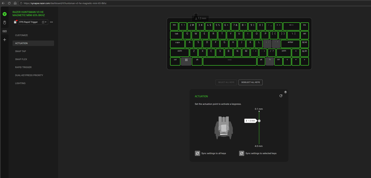Open the help question mark icon

pos(285,92)
